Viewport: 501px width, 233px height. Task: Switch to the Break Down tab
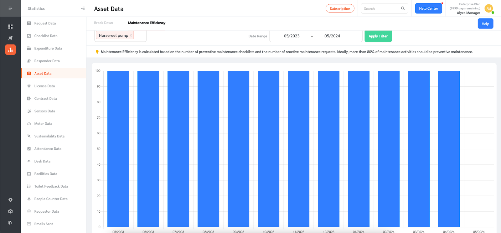click(103, 23)
